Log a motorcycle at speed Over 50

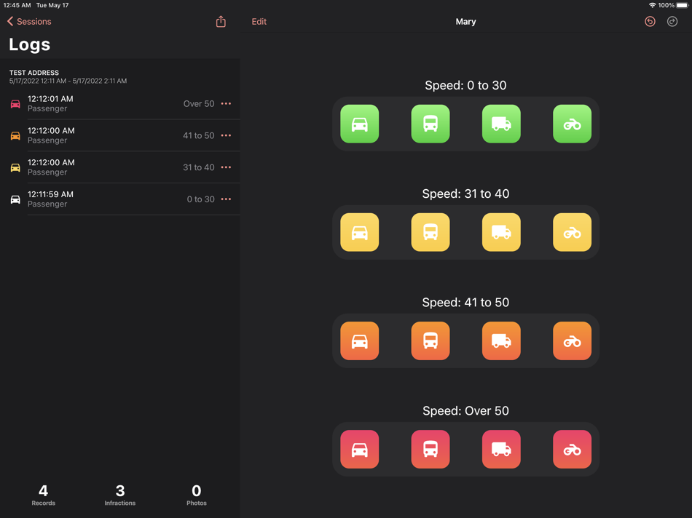(x=572, y=449)
